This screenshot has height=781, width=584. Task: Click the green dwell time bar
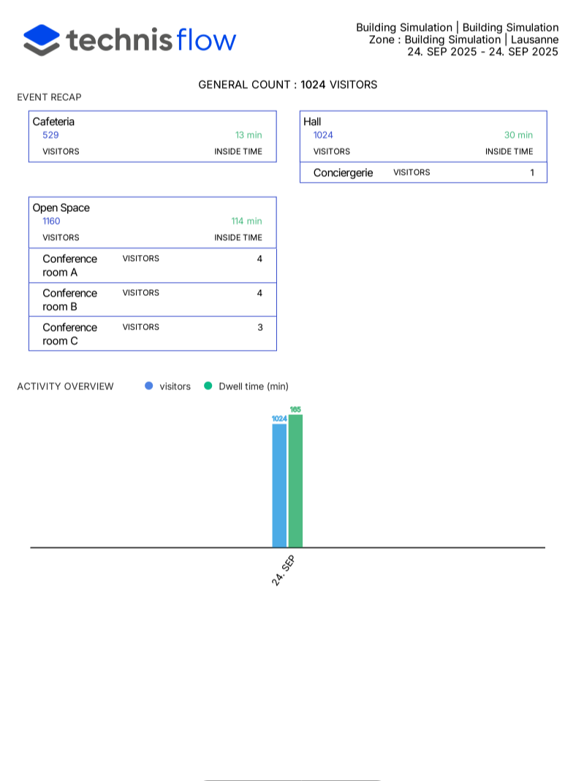coord(295,481)
